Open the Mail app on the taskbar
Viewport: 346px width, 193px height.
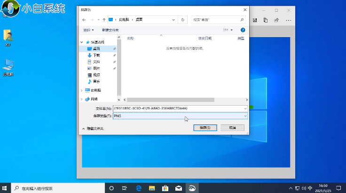point(179,188)
